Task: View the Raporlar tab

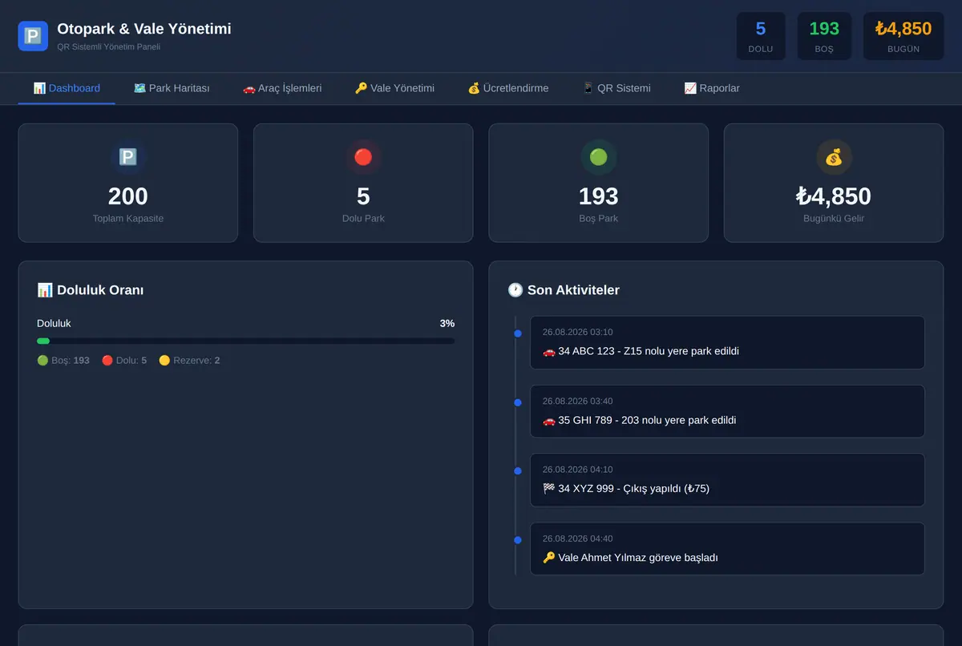Action: tap(712, 88)
